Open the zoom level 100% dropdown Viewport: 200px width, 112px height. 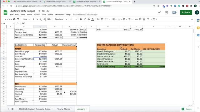(x=26, y=19)
